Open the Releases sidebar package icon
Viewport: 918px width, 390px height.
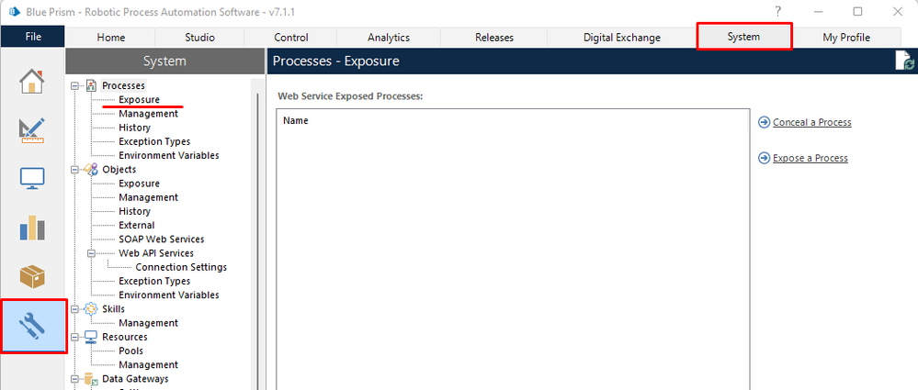(x=32, y=276)
